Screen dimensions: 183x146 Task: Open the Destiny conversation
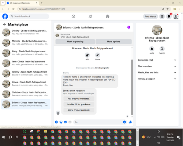click(26, 32)
